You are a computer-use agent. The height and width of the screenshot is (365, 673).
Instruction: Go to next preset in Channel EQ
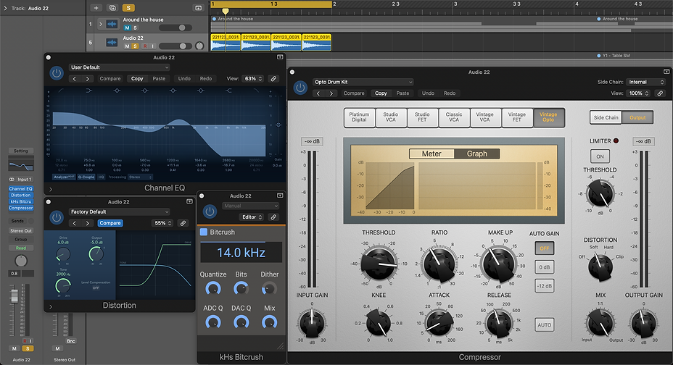(88, 79)
